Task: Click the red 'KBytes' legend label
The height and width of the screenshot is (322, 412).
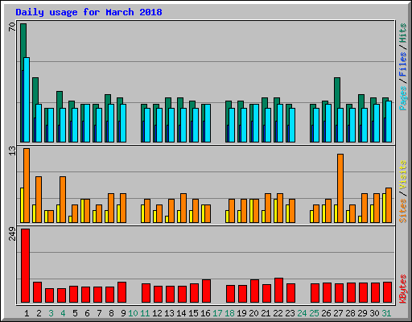Action: point(403,289)
